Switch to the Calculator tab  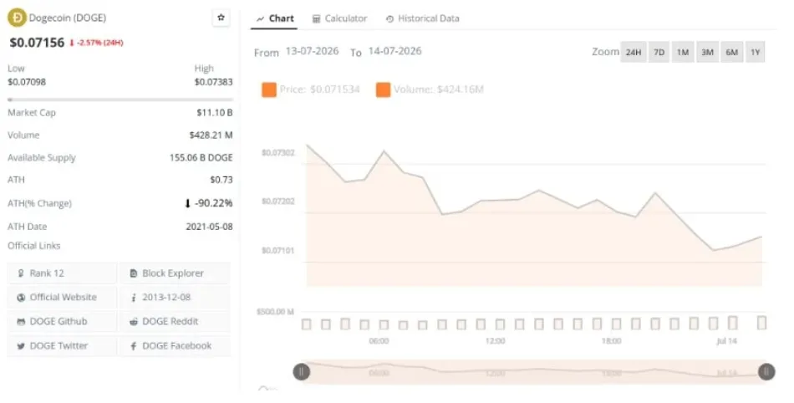[x=340, y=18]
